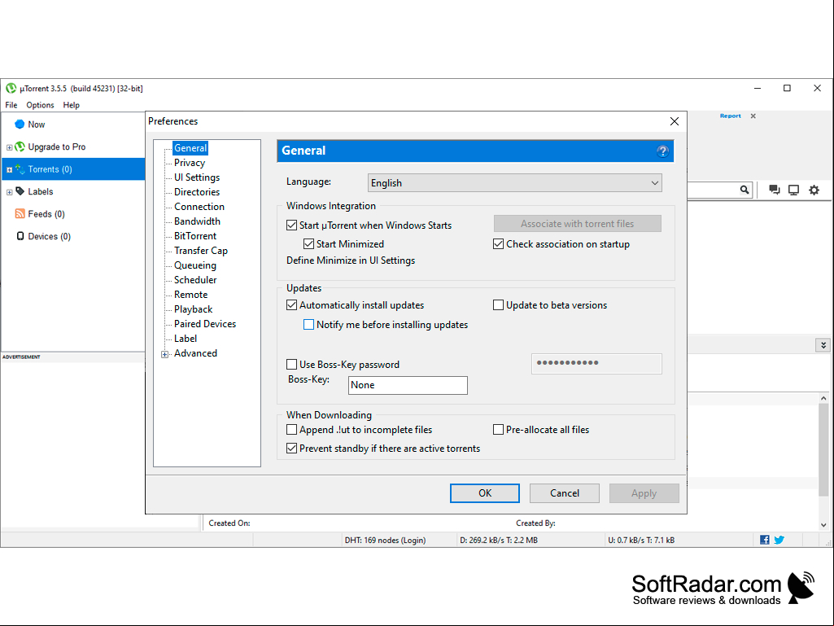
Task: Open Bandwidth preferences page
Action: (197, 221)
